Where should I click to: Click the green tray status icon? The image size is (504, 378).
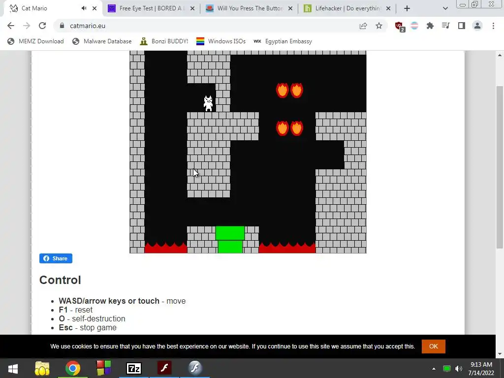(x=446, y=369)
